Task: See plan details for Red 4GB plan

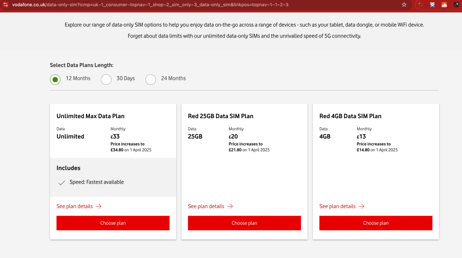Action: [337, 206]
